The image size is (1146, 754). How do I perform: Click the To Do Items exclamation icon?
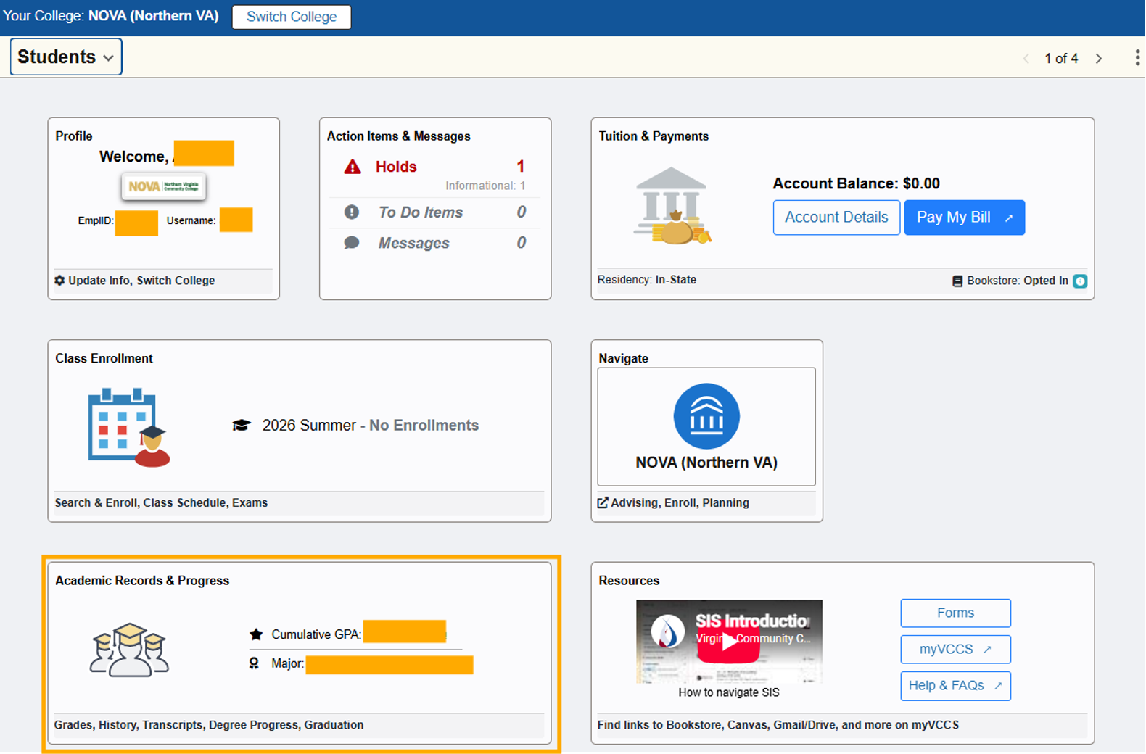point(352,212)
